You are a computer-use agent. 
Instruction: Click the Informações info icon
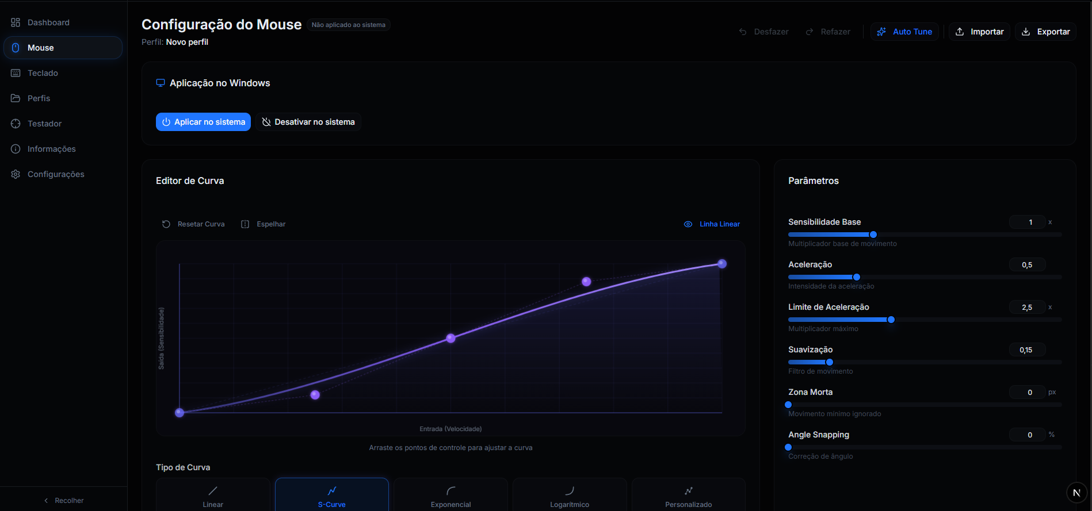click(16, 149)
